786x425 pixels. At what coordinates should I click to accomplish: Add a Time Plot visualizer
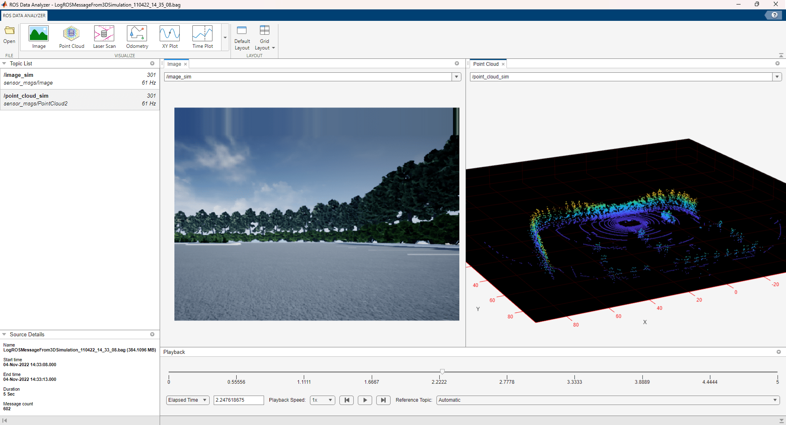click(x=202, y=37)
